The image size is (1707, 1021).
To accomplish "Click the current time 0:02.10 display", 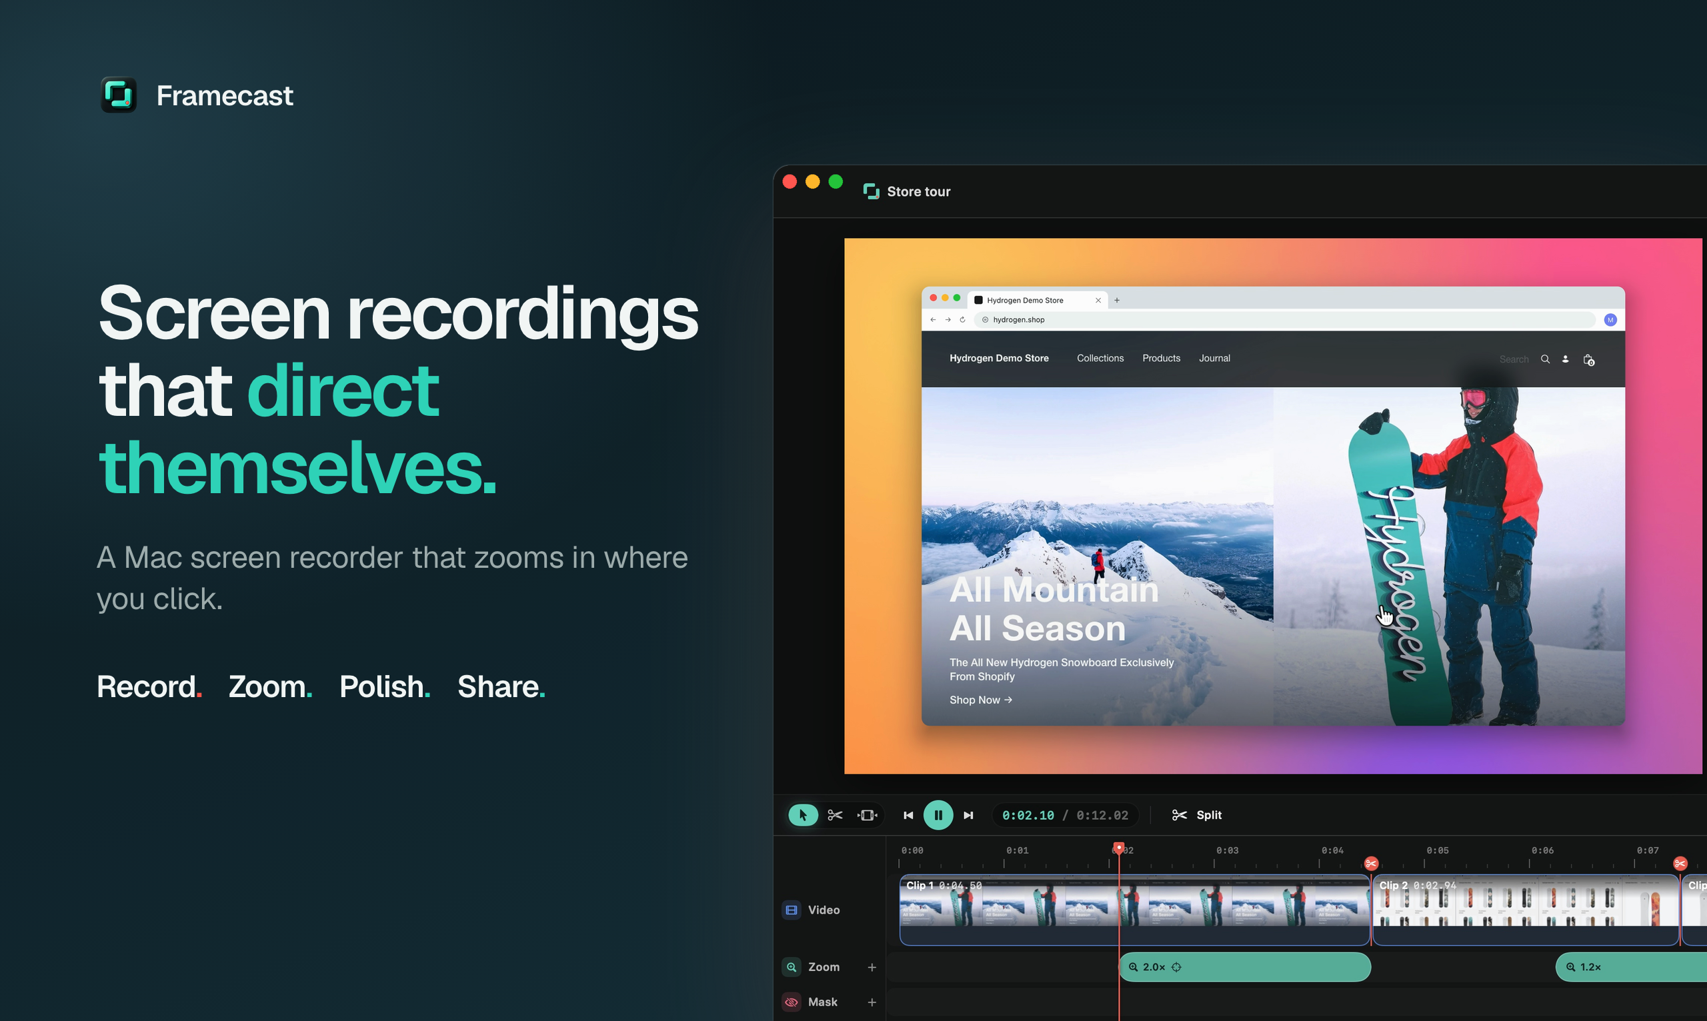I will click(x=1028, y=815).
